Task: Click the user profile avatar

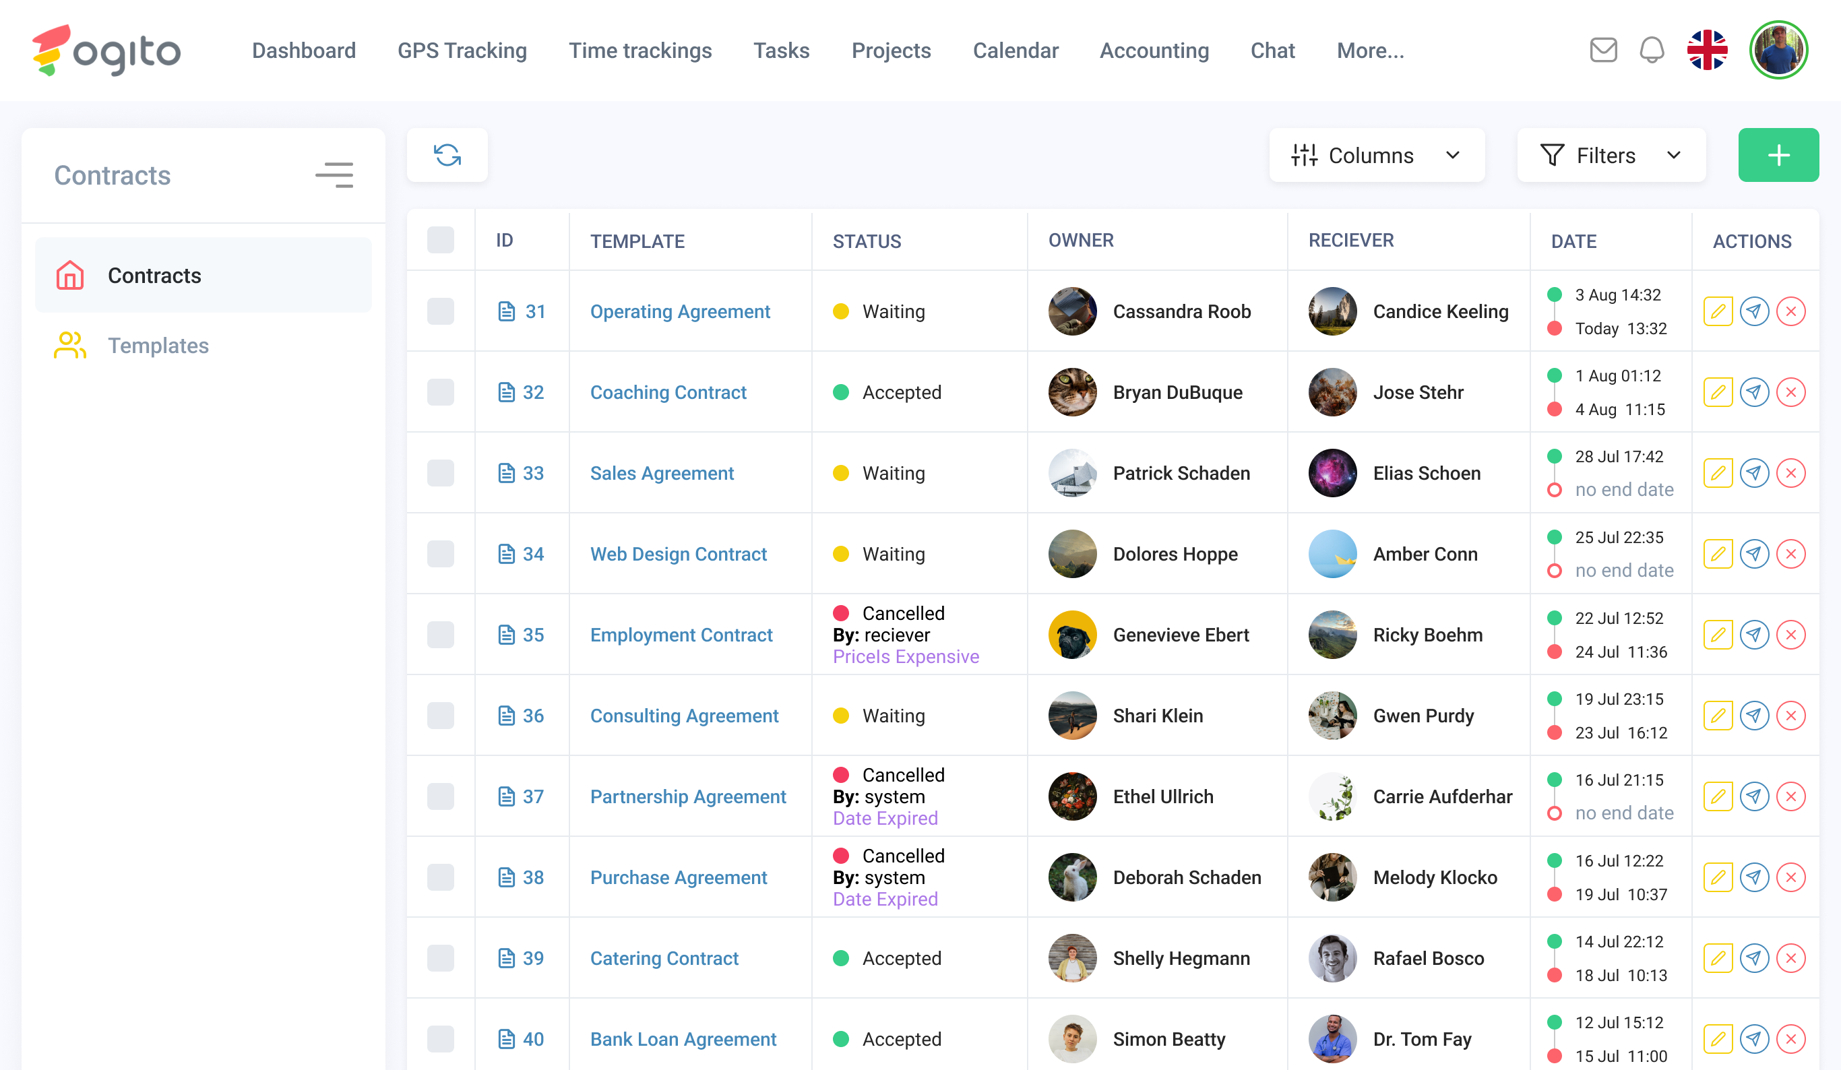Action: tap(1778, 51)
